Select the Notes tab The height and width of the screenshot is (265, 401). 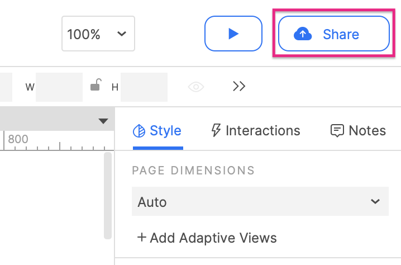[359, 131]
